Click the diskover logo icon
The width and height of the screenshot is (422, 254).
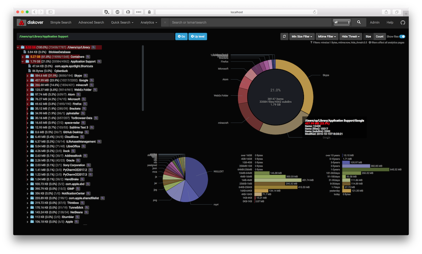click(x=21, y=23)
